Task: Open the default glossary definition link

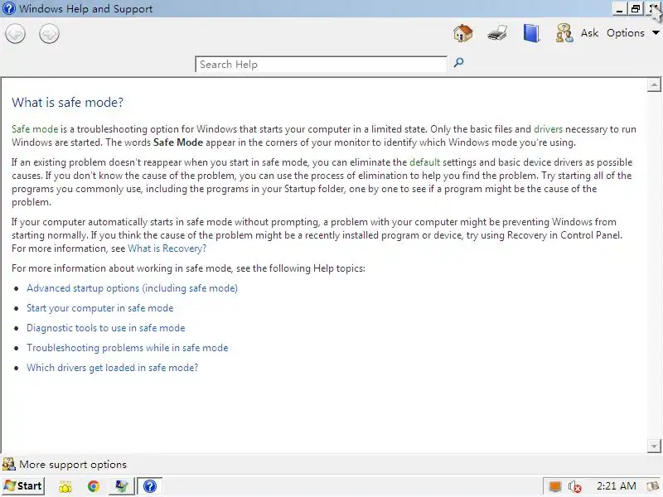Action: click(424, 162)
